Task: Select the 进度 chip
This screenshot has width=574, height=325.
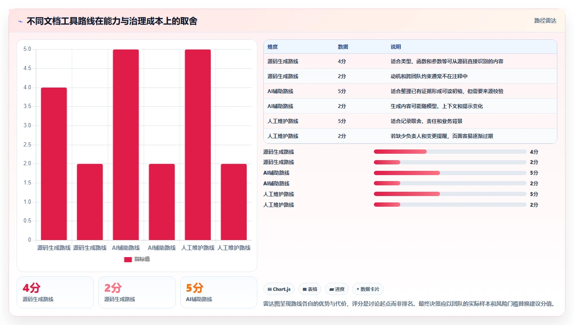Action: [x=337, y=289]
